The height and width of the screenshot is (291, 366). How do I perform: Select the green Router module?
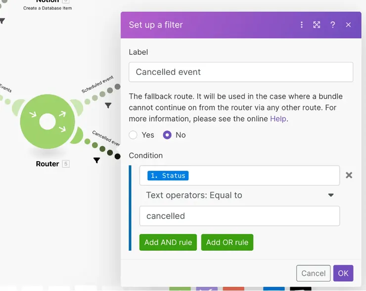[47, 121]
